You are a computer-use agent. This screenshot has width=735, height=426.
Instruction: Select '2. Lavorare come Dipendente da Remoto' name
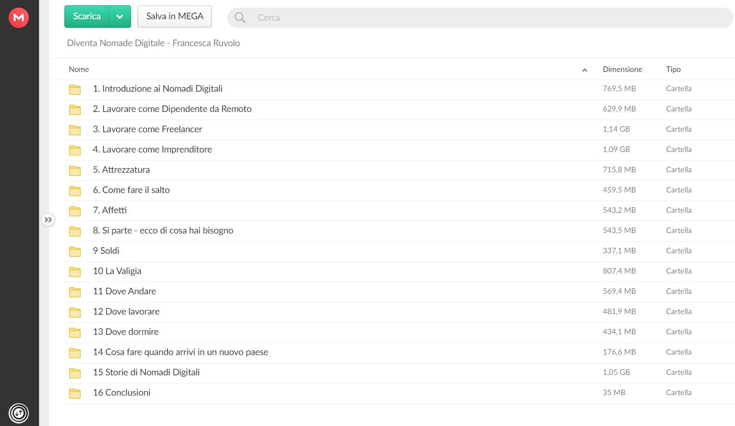click(172, 109)
